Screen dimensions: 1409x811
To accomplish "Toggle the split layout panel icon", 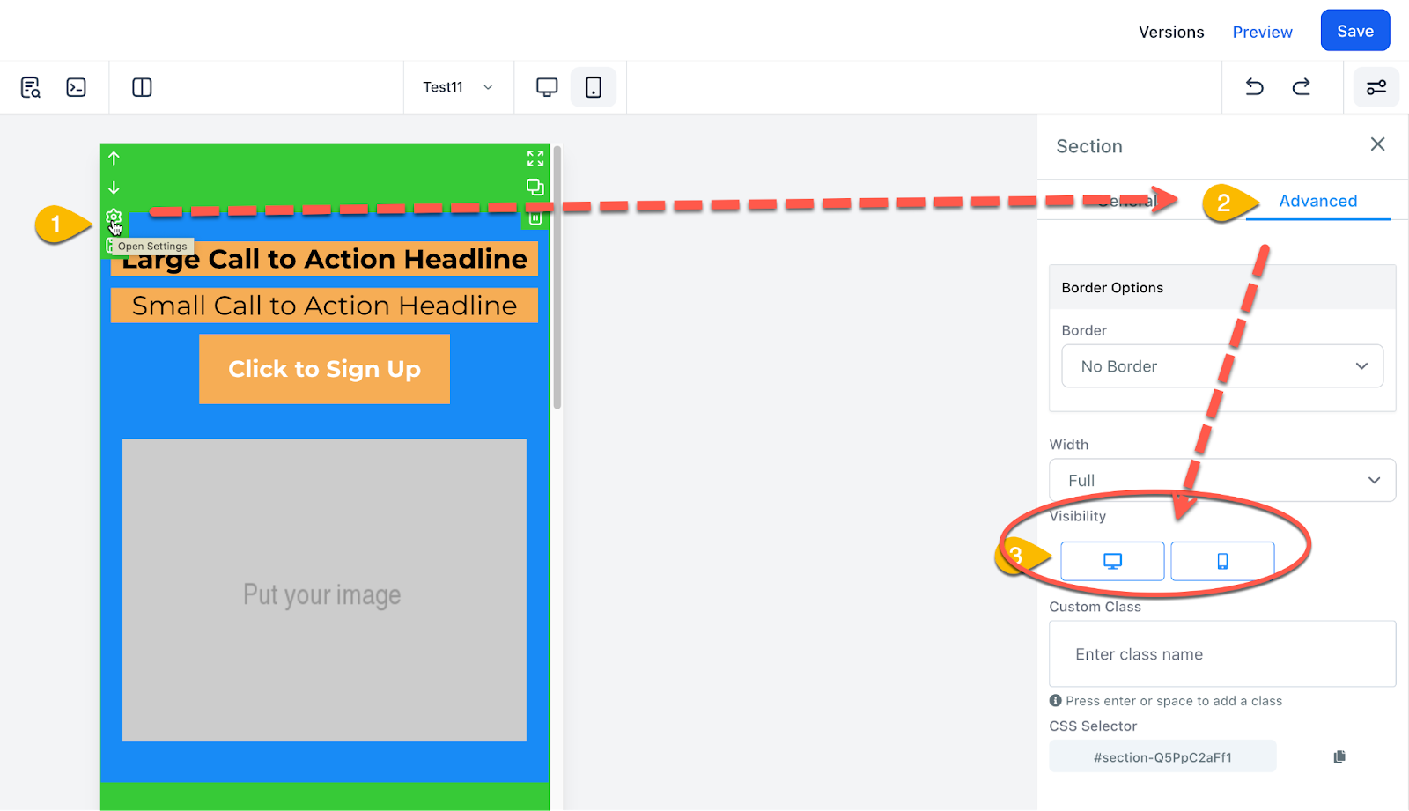I will click(142, 87).
